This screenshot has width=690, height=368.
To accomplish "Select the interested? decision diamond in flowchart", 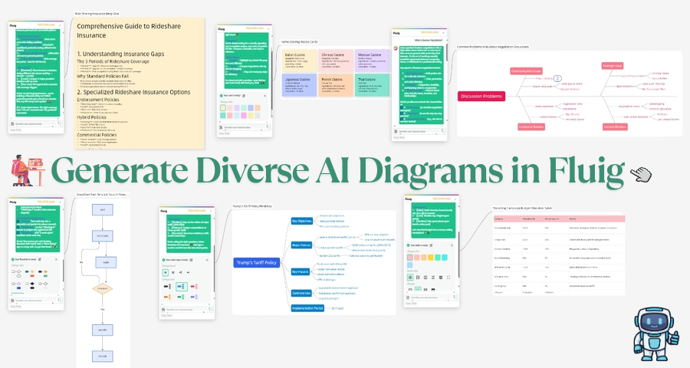I will tap(102, 290).
